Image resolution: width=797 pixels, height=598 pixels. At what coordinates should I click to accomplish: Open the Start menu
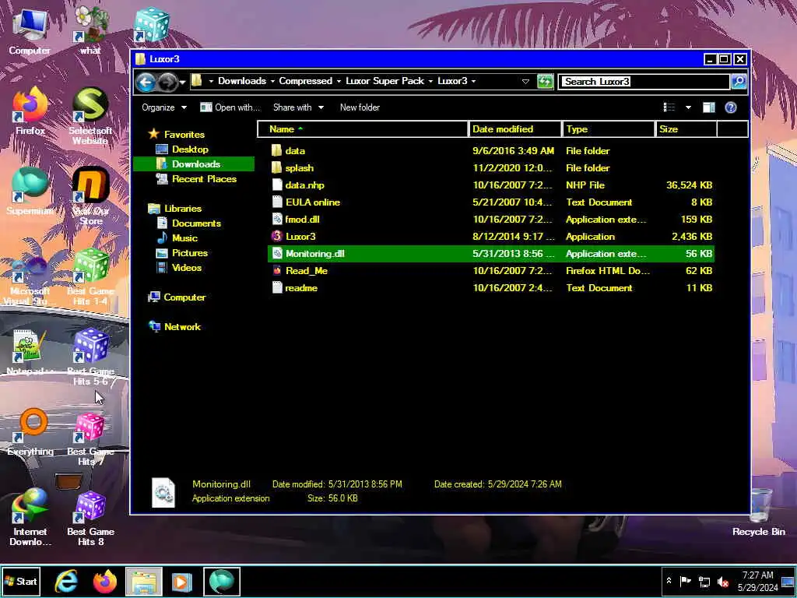click(21, 581)
